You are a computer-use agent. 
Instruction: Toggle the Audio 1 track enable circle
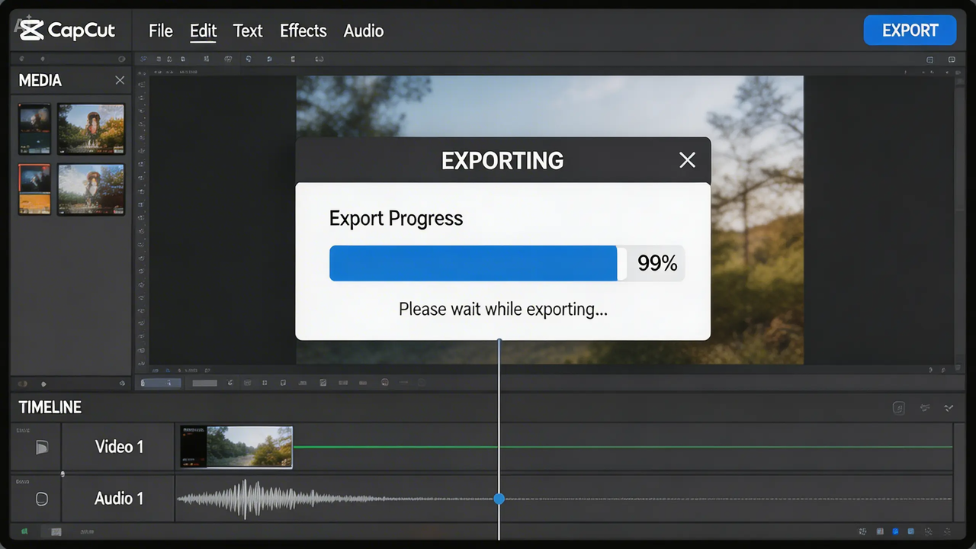[x=42, y=499]
